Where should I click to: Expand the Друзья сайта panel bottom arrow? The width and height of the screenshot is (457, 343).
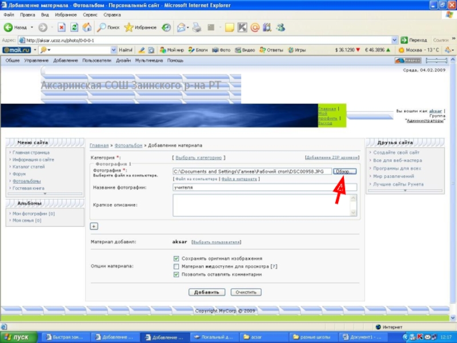pos(405,190)
